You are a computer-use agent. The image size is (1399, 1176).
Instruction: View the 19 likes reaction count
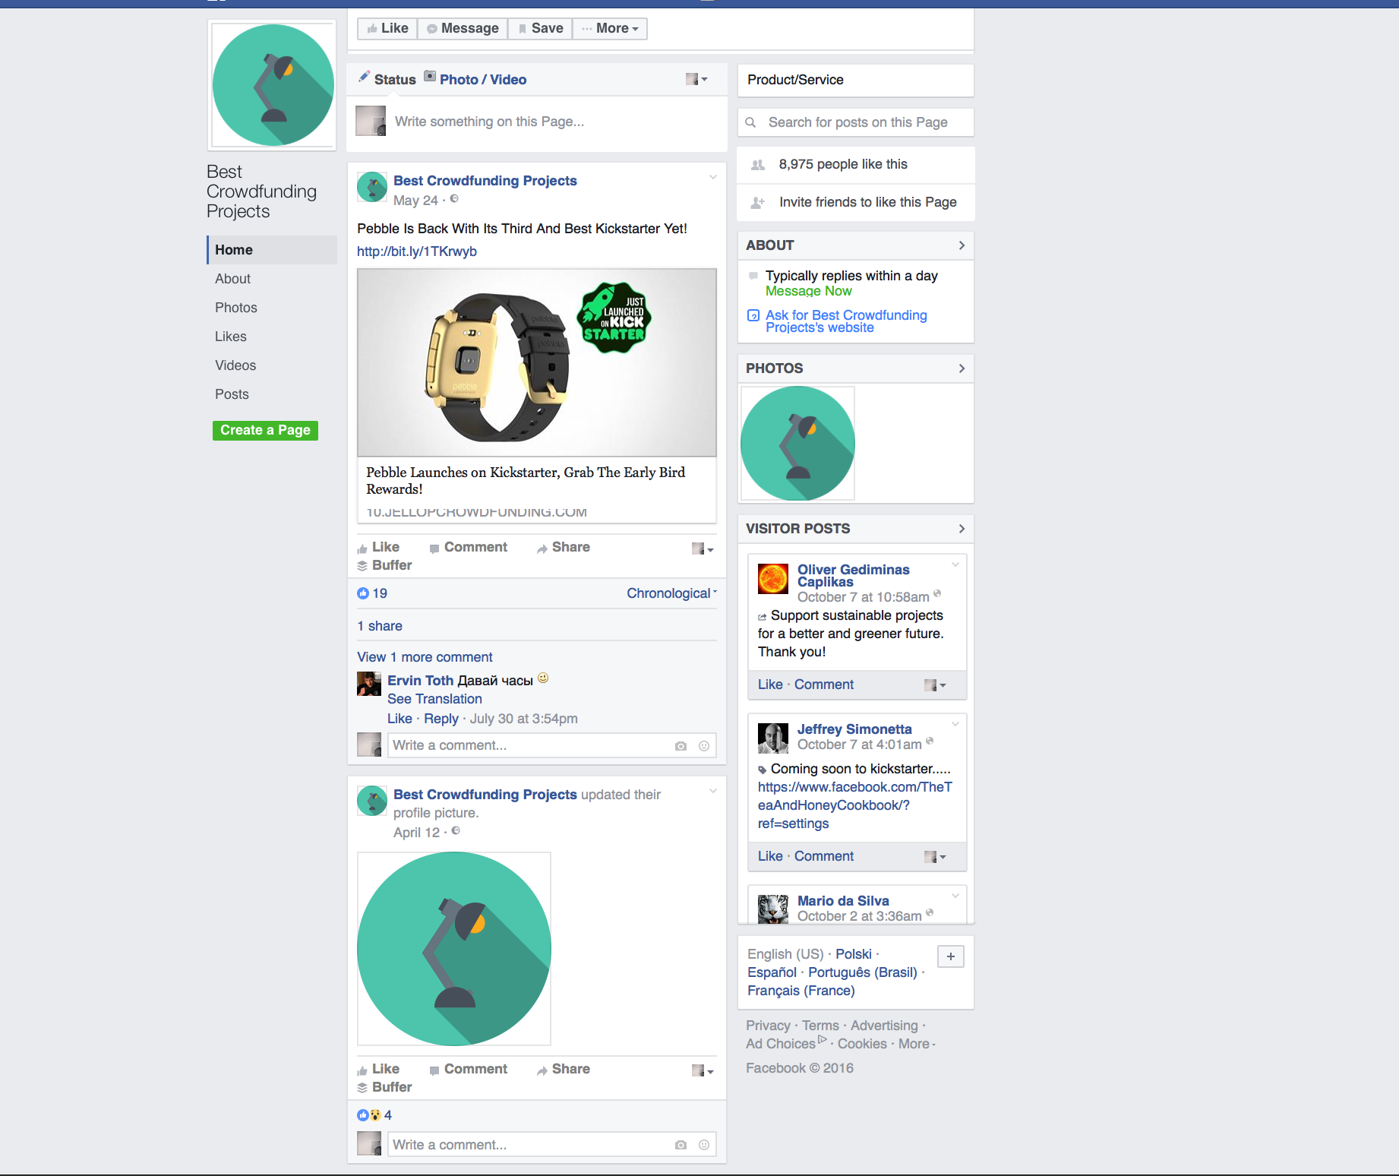pos(372,593)
